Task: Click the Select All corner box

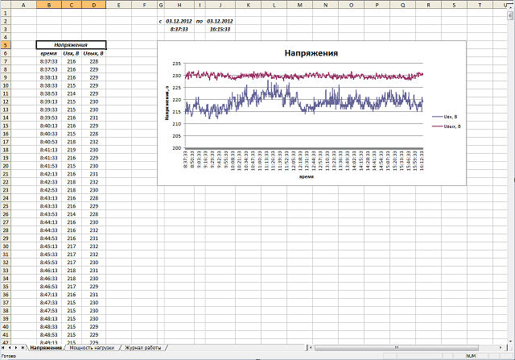Action: [6, 5]
